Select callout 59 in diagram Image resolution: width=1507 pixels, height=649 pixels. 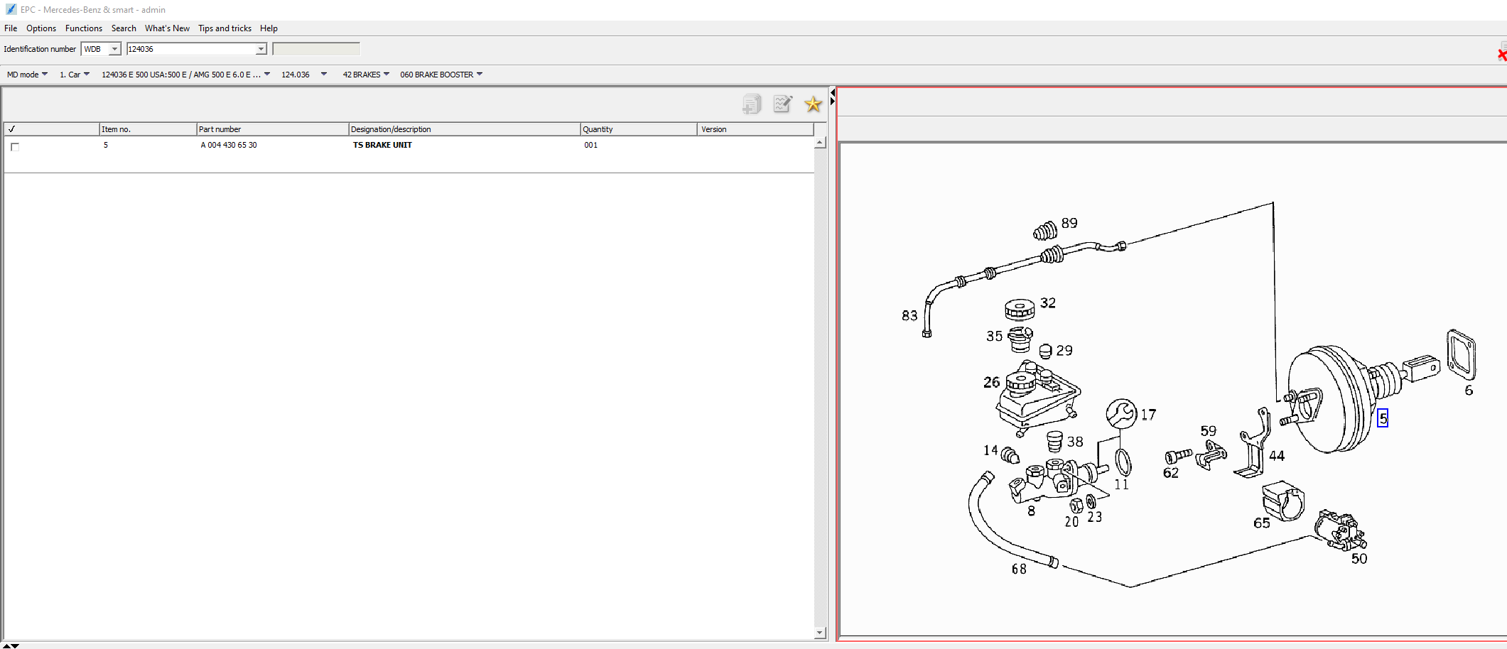1208,431
